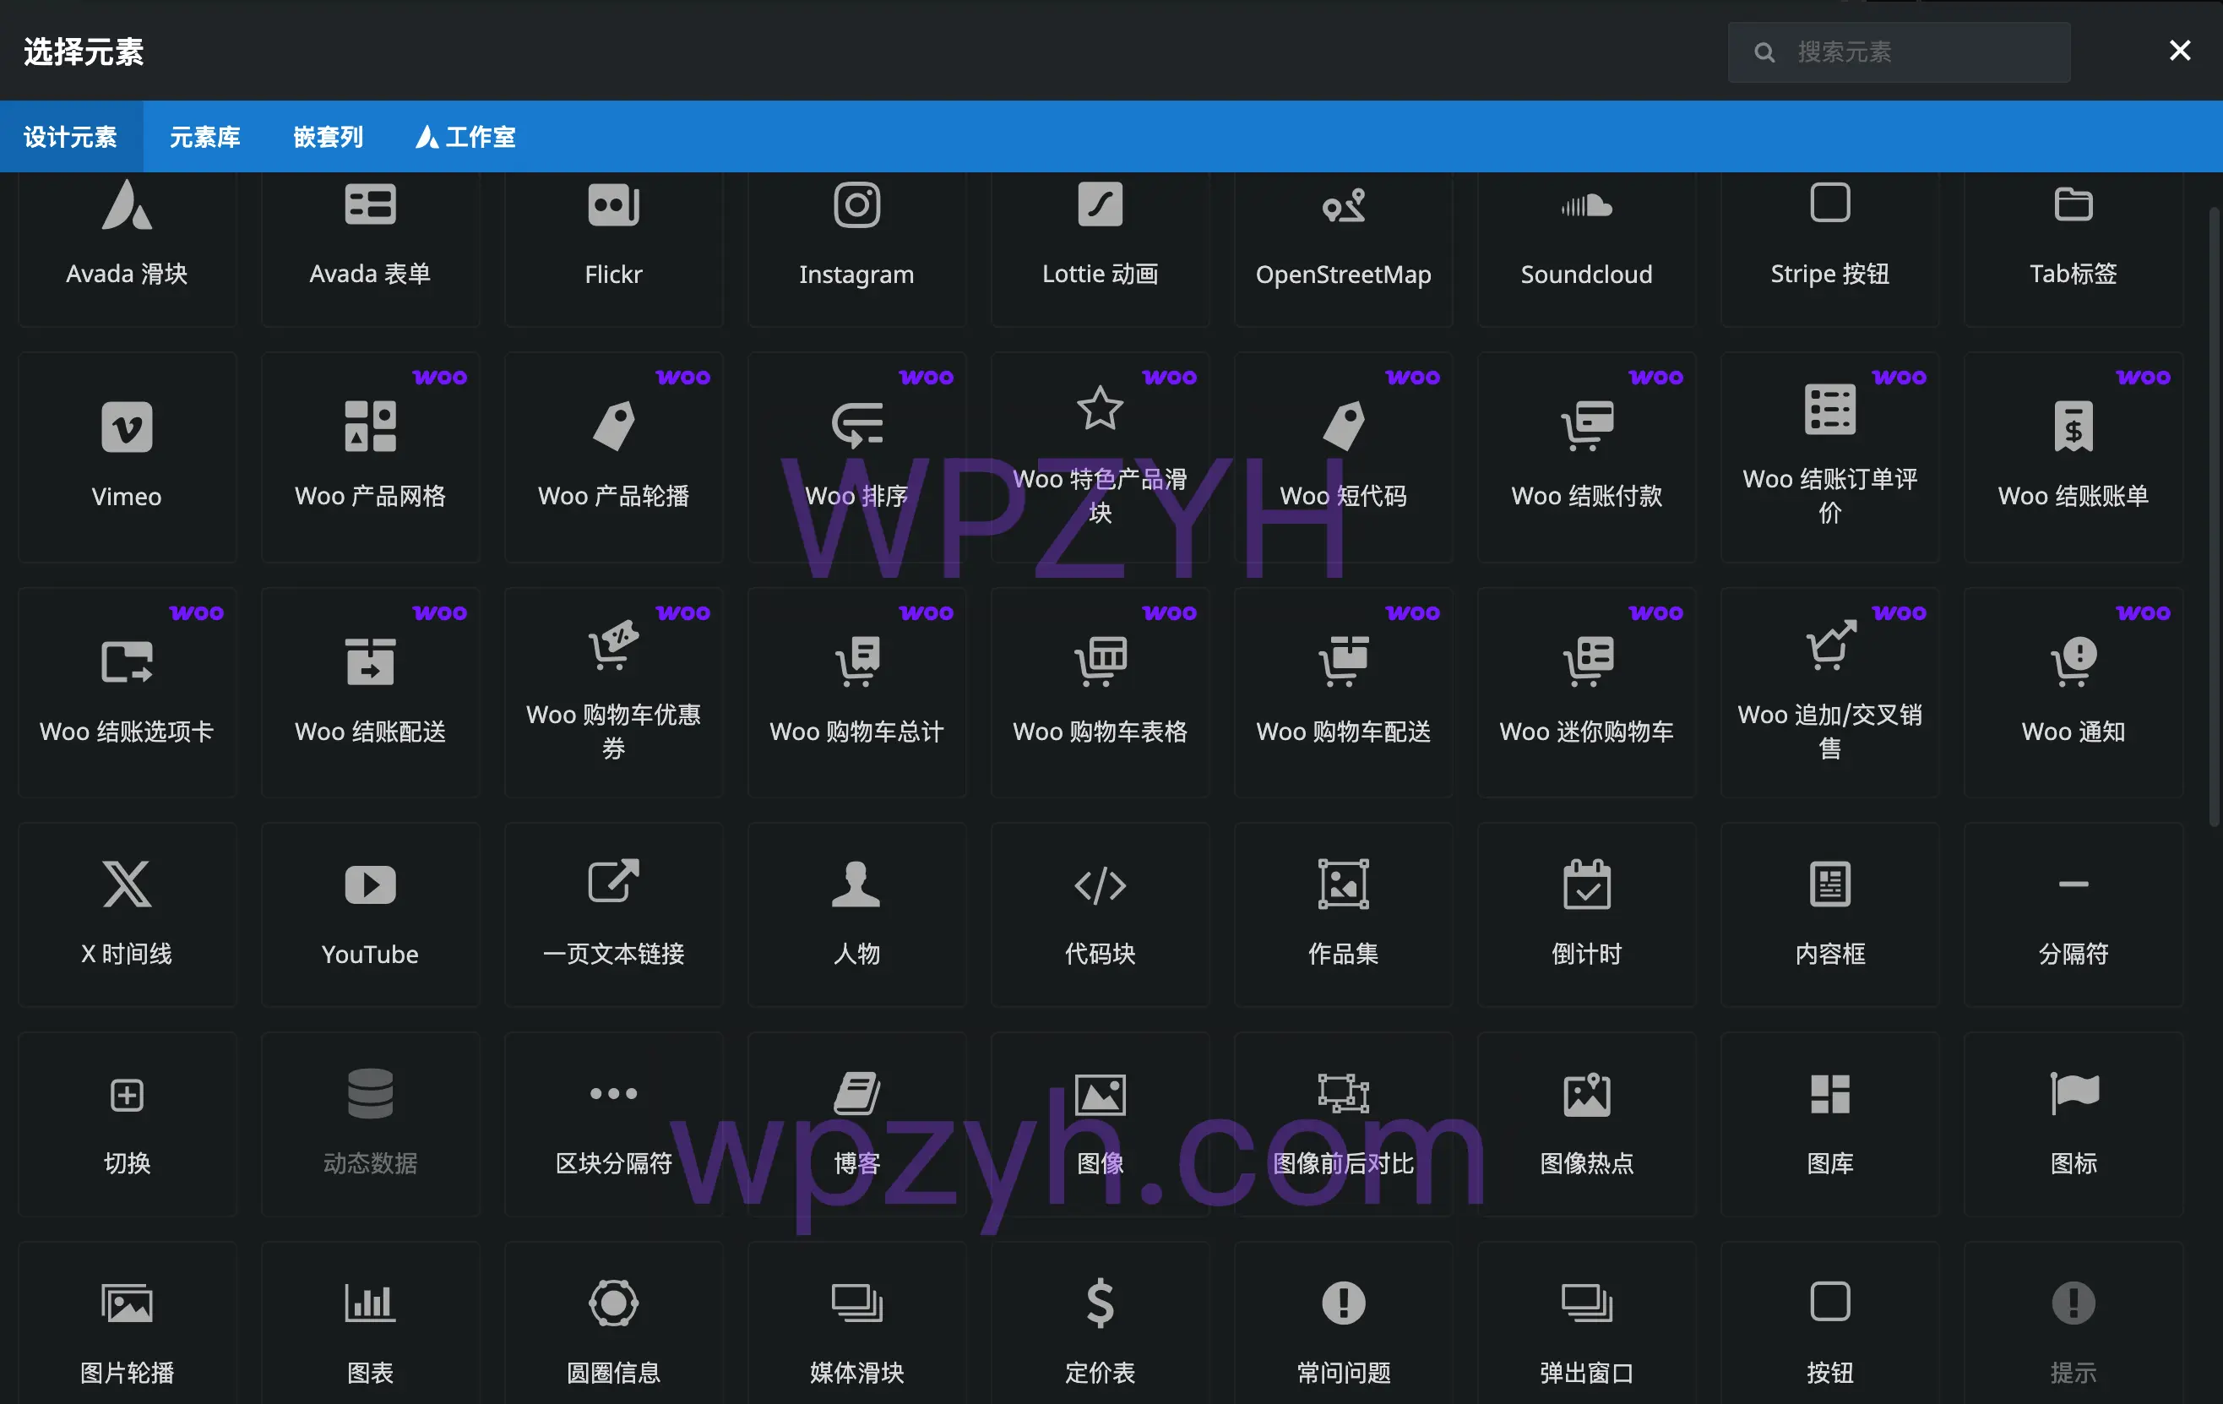Insert the 作品集 portfolio element
This screenshot has height=1404, width=2223.
click(x=1343, y=914)
